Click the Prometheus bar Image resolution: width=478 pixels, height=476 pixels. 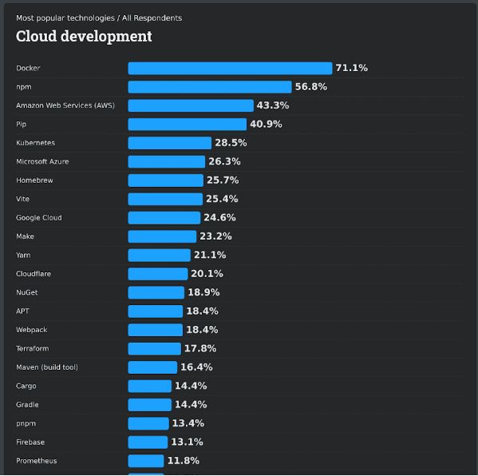click(x=146, y=461)
